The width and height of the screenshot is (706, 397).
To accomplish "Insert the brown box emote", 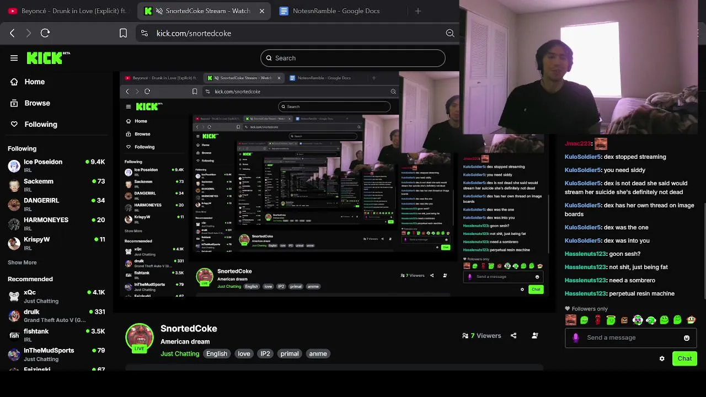I will (x=624, y=320).
